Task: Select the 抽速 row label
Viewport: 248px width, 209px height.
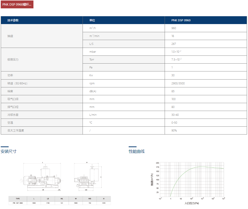Action: pyautogui.click(x=10, y=36)
